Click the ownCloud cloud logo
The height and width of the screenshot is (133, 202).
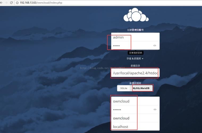coord(136,15)
